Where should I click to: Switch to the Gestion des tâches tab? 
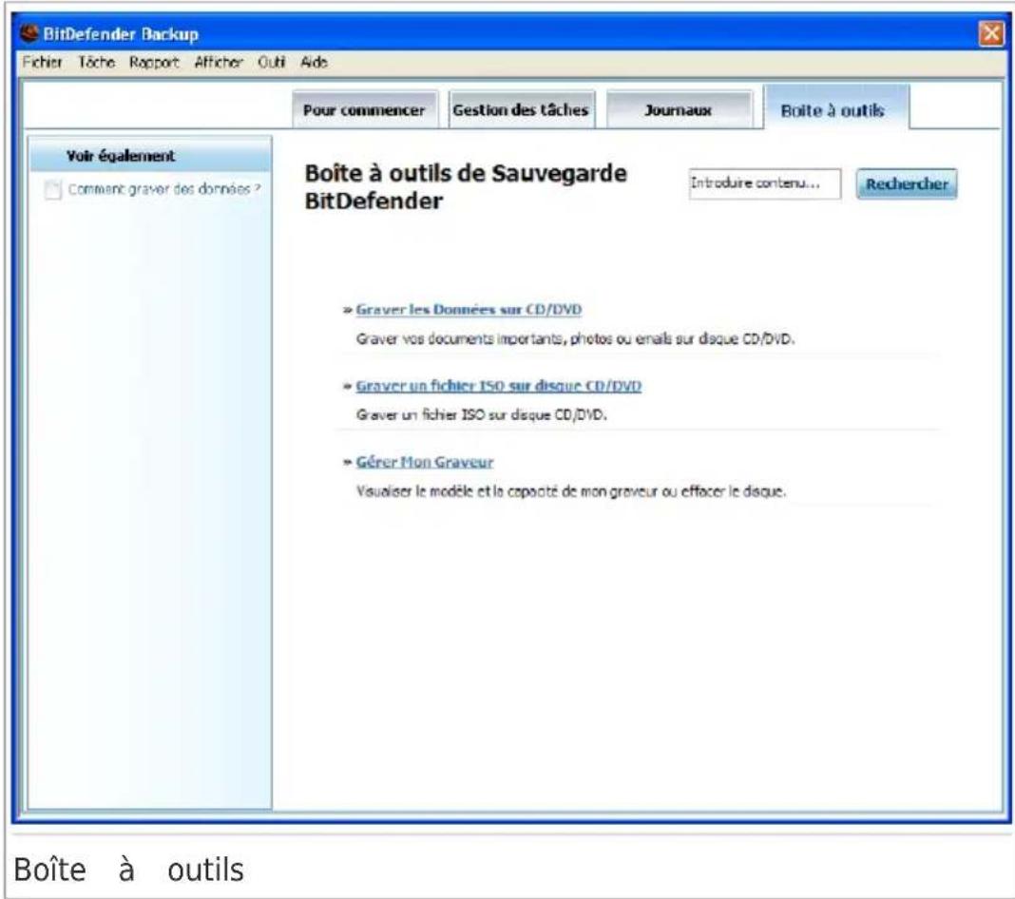point(521,110)
